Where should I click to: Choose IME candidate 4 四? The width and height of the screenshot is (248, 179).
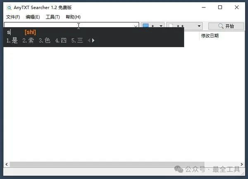click(61, 40)
